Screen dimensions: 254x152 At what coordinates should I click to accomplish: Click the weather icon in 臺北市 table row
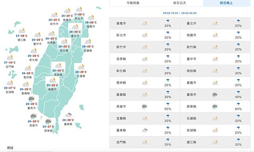click(x=215, y=23)
